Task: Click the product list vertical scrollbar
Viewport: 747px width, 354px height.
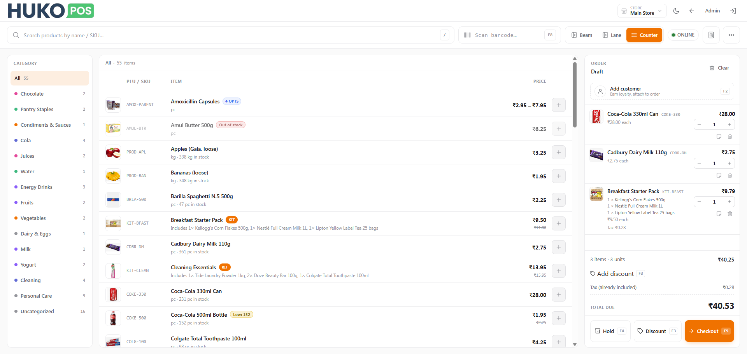Action: coord(575,95)
